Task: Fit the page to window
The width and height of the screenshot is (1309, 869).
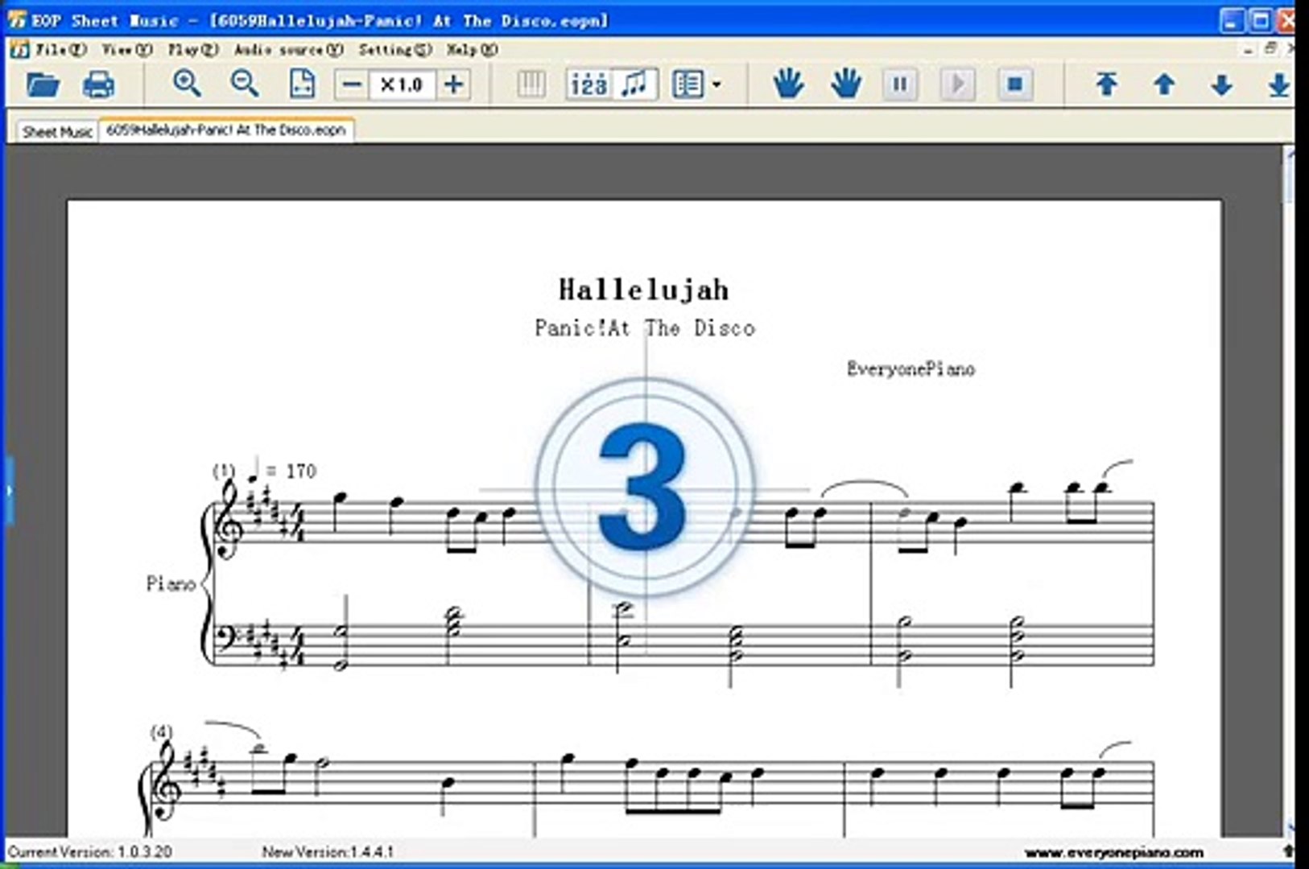Action: [302, 84]
